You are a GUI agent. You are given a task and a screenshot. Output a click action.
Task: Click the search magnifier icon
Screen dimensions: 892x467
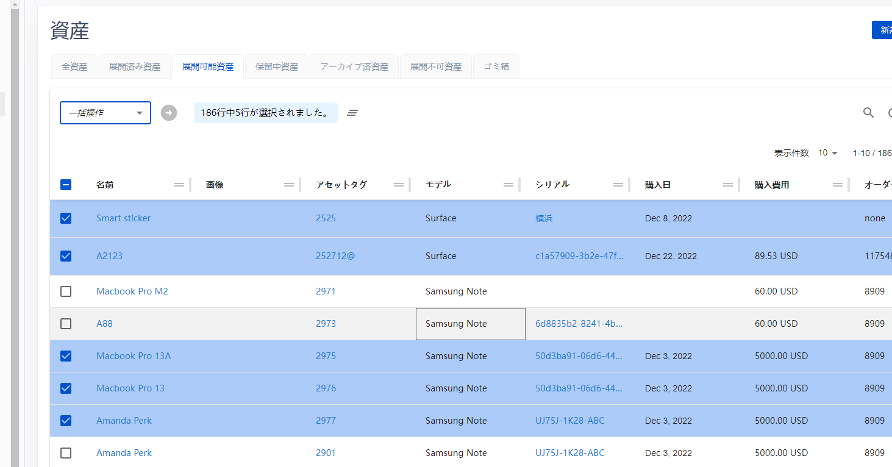coord(868,113)
